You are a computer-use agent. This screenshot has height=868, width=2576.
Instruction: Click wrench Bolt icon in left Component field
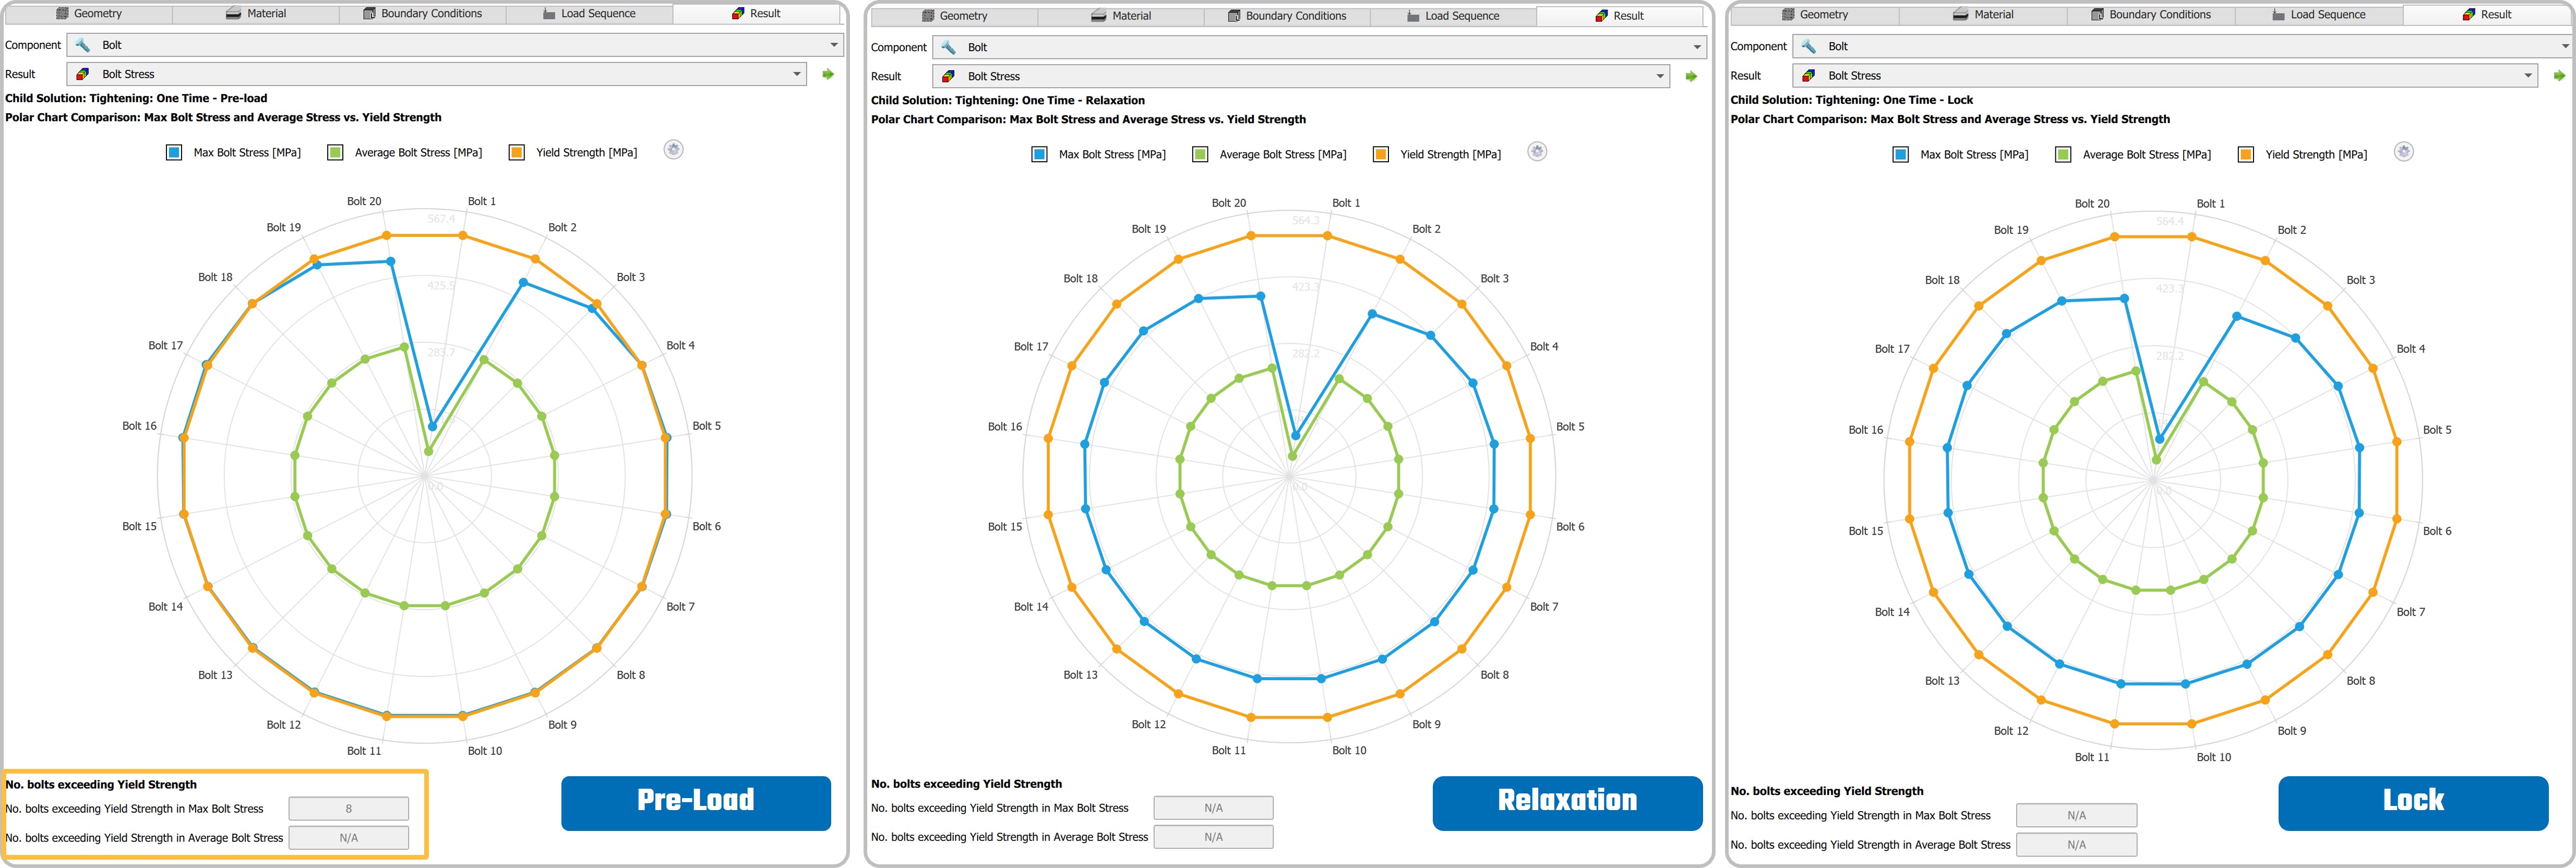coord(83,45)
